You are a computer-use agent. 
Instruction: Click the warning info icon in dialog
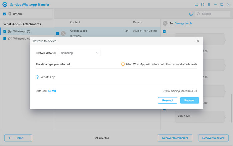[123, 64]
